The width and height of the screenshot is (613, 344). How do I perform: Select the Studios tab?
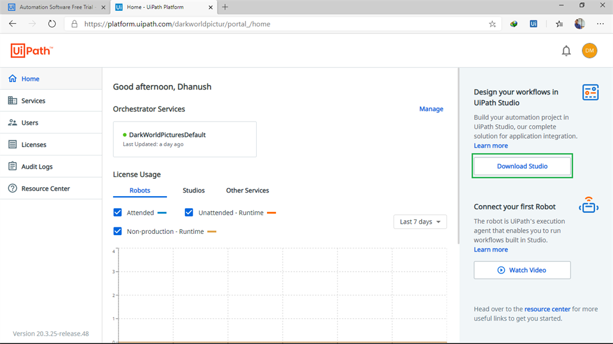click(193, 190)
